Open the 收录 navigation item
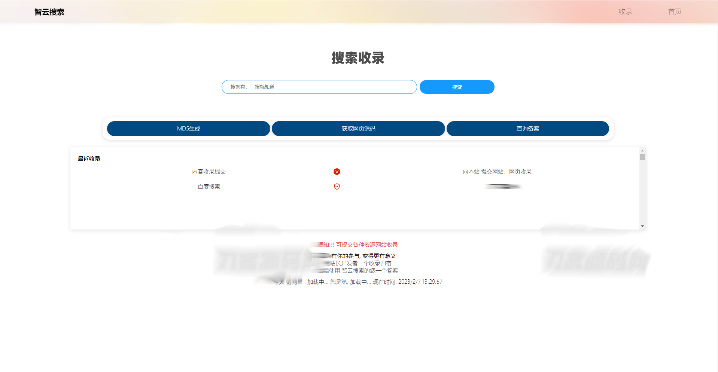 [x=625, y=12]
